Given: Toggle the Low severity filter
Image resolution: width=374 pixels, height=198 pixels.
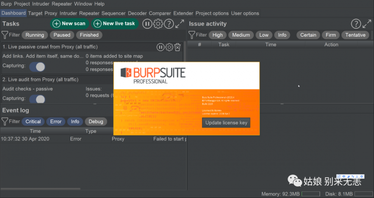Looking at the screenshot, I should (264, 35).
